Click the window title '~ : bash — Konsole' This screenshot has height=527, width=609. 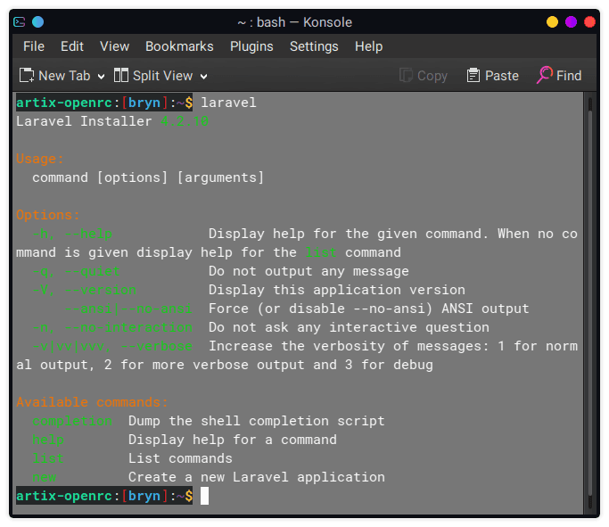[295, 22]
